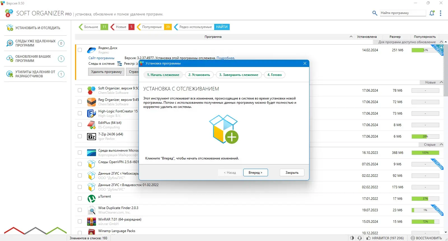Click the Microsoft runtime environment icon
The width and height of the screenshot is (448, 241).
[92, 153]
